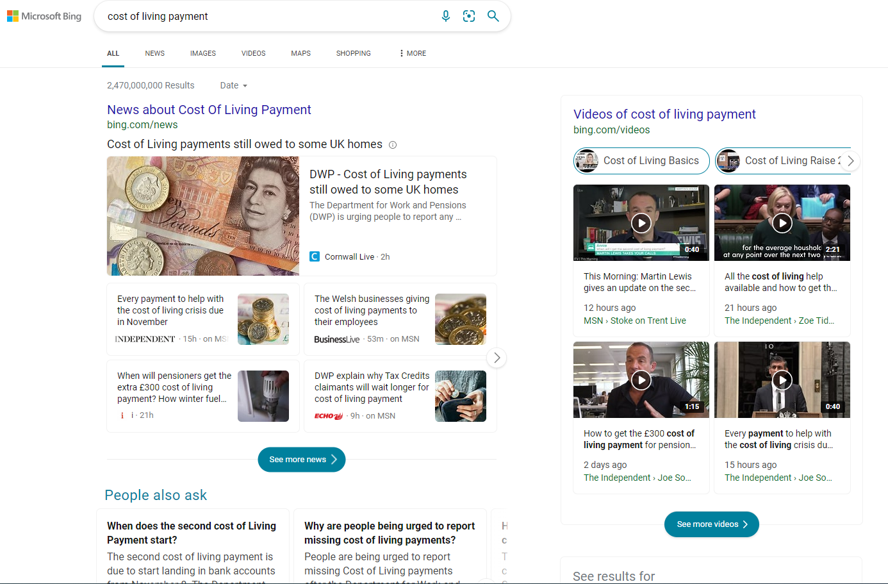The width and height of the screenshot is (888, 584).
Task: Go to next news carousel arrow
Action: pyautogui.click(x=497, y=358)
